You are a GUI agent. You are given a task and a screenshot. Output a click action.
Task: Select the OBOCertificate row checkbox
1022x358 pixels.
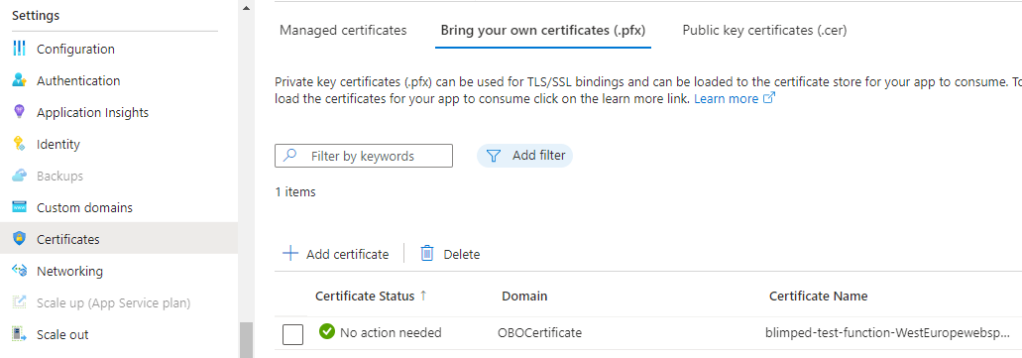point(292,334)
